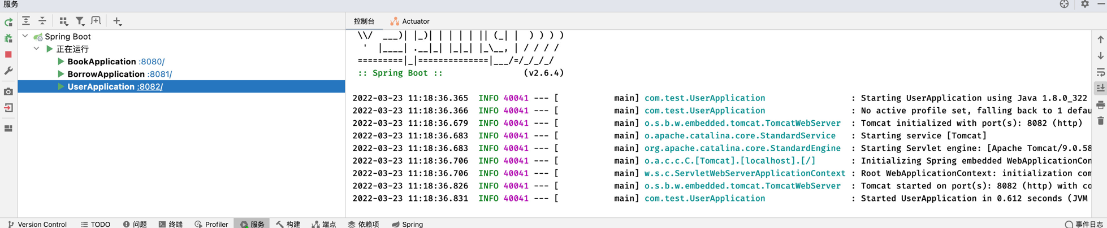Click the Expand All toolbar icon
Screen dimensions: 1107x228
pyautogui.click(x=26, y=21)
